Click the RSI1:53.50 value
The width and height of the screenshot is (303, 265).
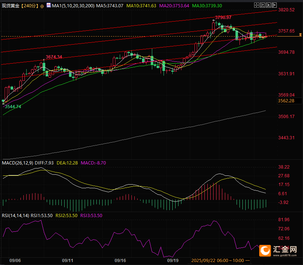click(x=42, y=216)
